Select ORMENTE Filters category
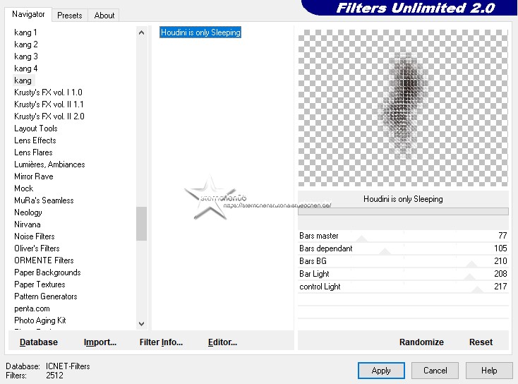Screen dimensions: 518x384 coord(44,260)
